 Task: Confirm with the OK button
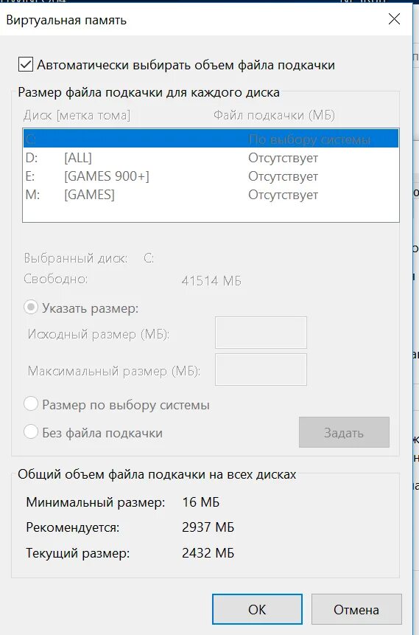(257, 609)
